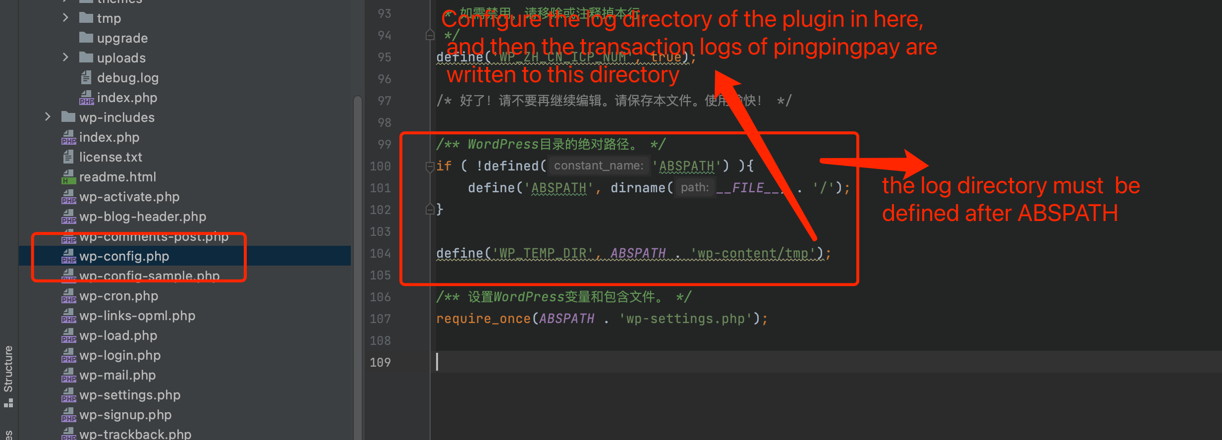Place cursor on empty line 109
This screenshot has height=440, width=1222.
tap(595, 362)
